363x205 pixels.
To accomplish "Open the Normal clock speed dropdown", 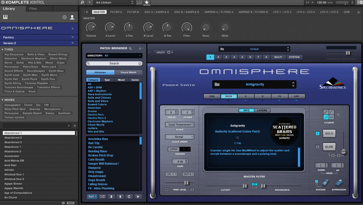I will pyautogui.click(x=179, y=137).
